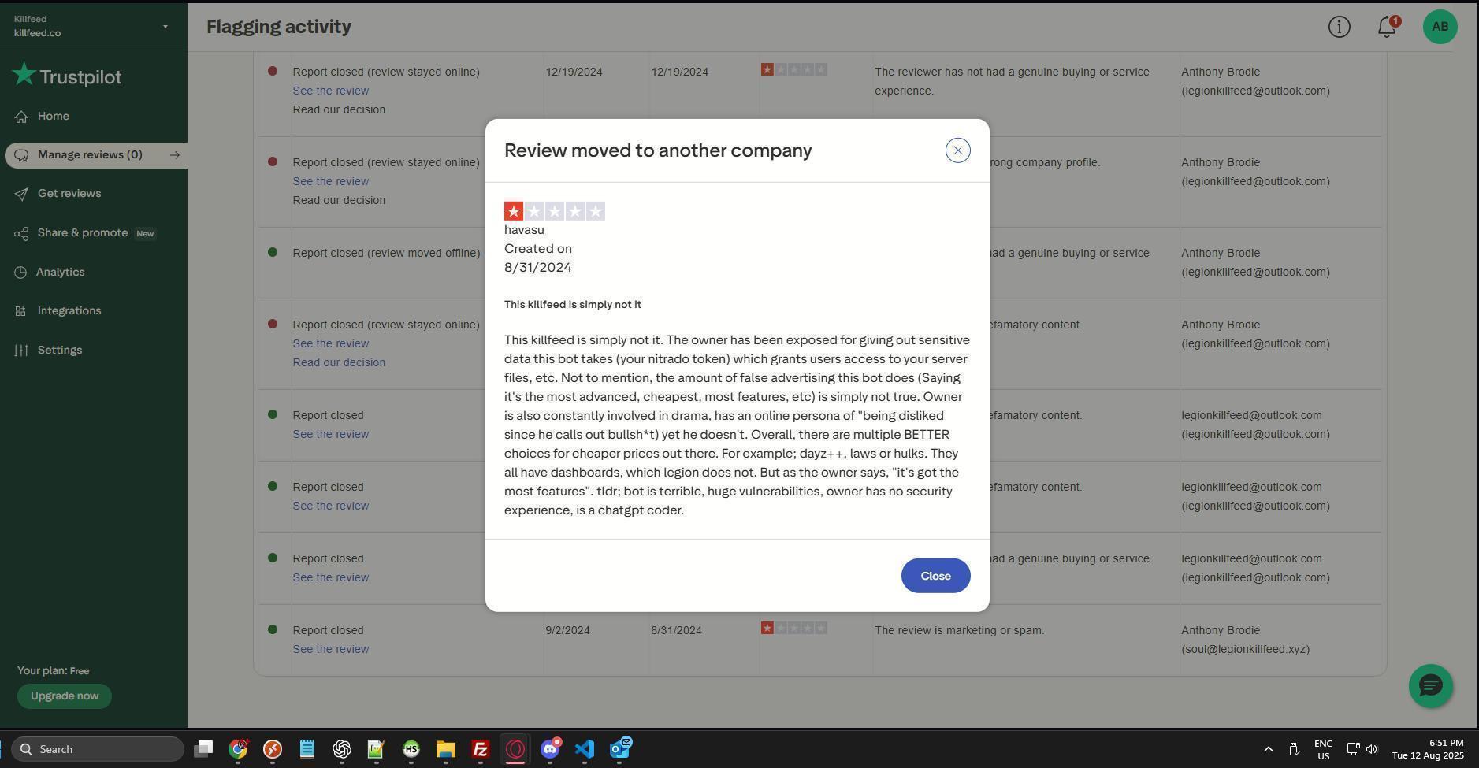1479x768 pixels.
Task: Click See the review in the spam report row
Action: click(x=331, y=649)
